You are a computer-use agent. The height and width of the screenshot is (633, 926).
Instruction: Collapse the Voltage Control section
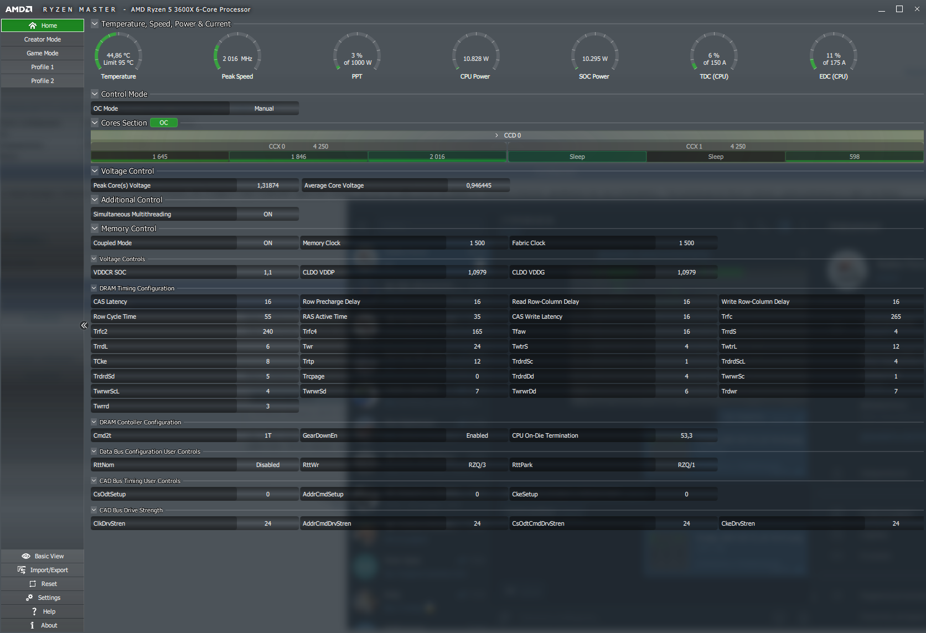[x=95, y=171]
